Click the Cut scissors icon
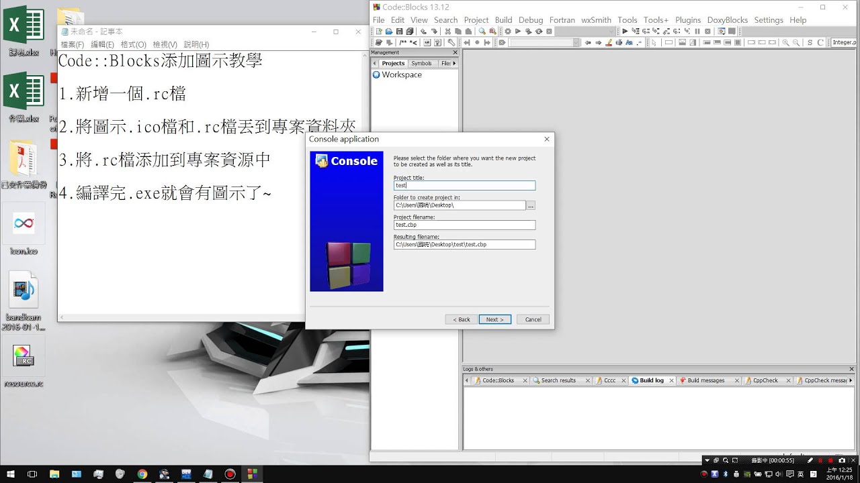The image size is (860, 483). [447, 31]
